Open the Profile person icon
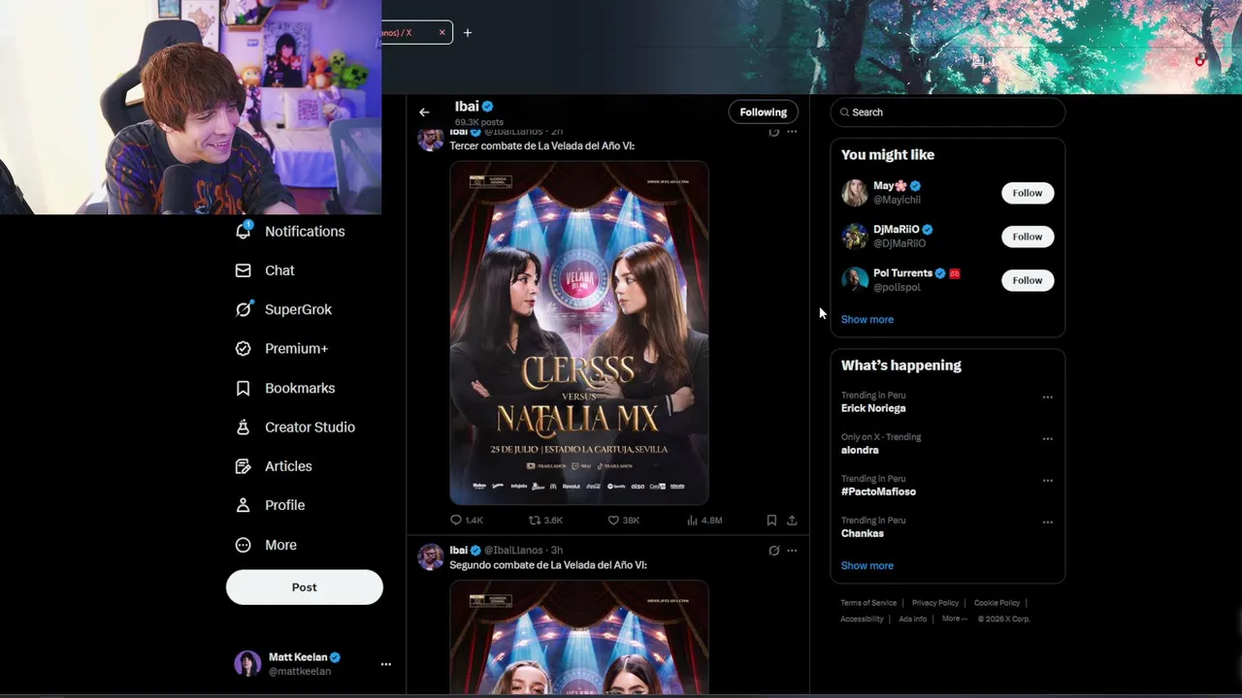Image resolution: width=1242 pixels, height=698 pixels. (244, 505)
